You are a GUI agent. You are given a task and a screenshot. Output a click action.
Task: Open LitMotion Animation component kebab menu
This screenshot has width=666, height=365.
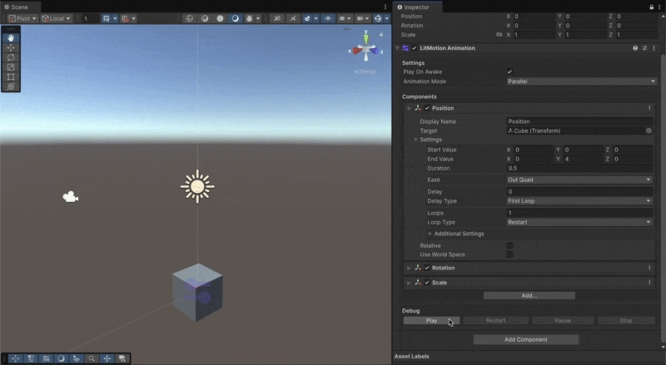(654, 48)
